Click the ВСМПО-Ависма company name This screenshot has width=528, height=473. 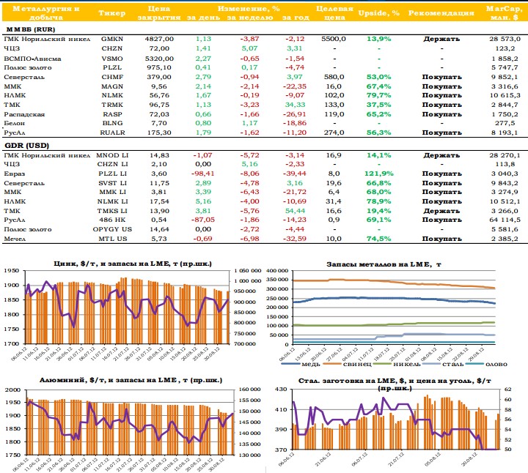click(x=32, y=59)
